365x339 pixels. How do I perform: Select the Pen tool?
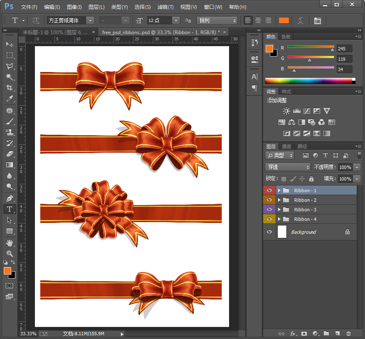pos(9,198)
